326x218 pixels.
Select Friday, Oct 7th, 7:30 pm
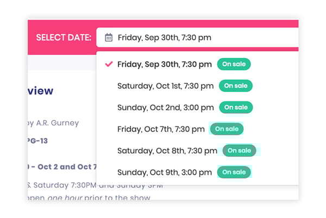click(161, 129)
